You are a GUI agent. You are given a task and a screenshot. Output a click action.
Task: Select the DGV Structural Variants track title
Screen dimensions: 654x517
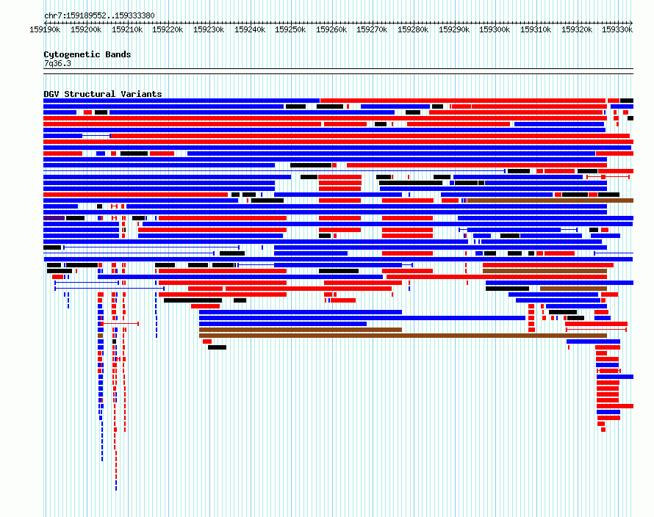tap(103, 94)
